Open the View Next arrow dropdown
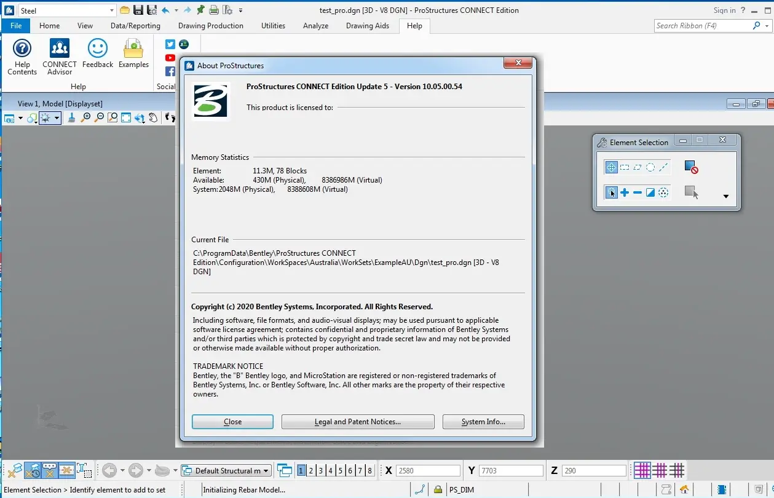 (149, 471)
